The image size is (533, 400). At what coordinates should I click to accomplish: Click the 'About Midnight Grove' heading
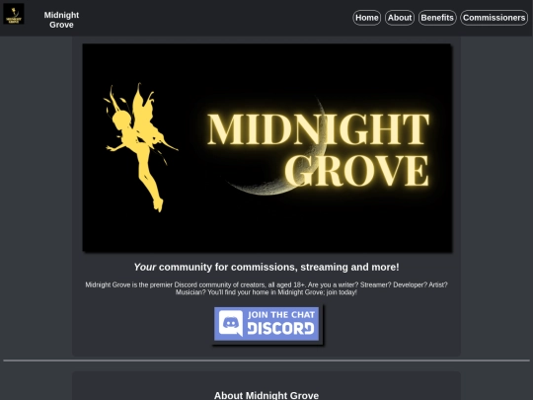tap(266, 395)
